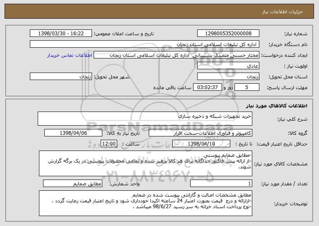The width and height of the screenshot is (319, 226).
Task: Select the time field showing 12:00
Action: pos(109,144)
